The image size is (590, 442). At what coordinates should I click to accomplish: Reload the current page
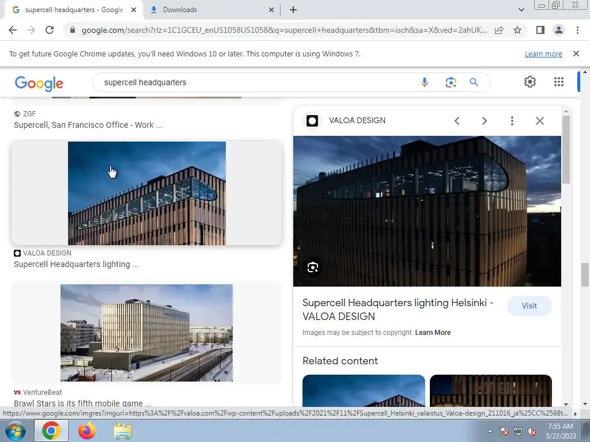(x=50, y=30)
